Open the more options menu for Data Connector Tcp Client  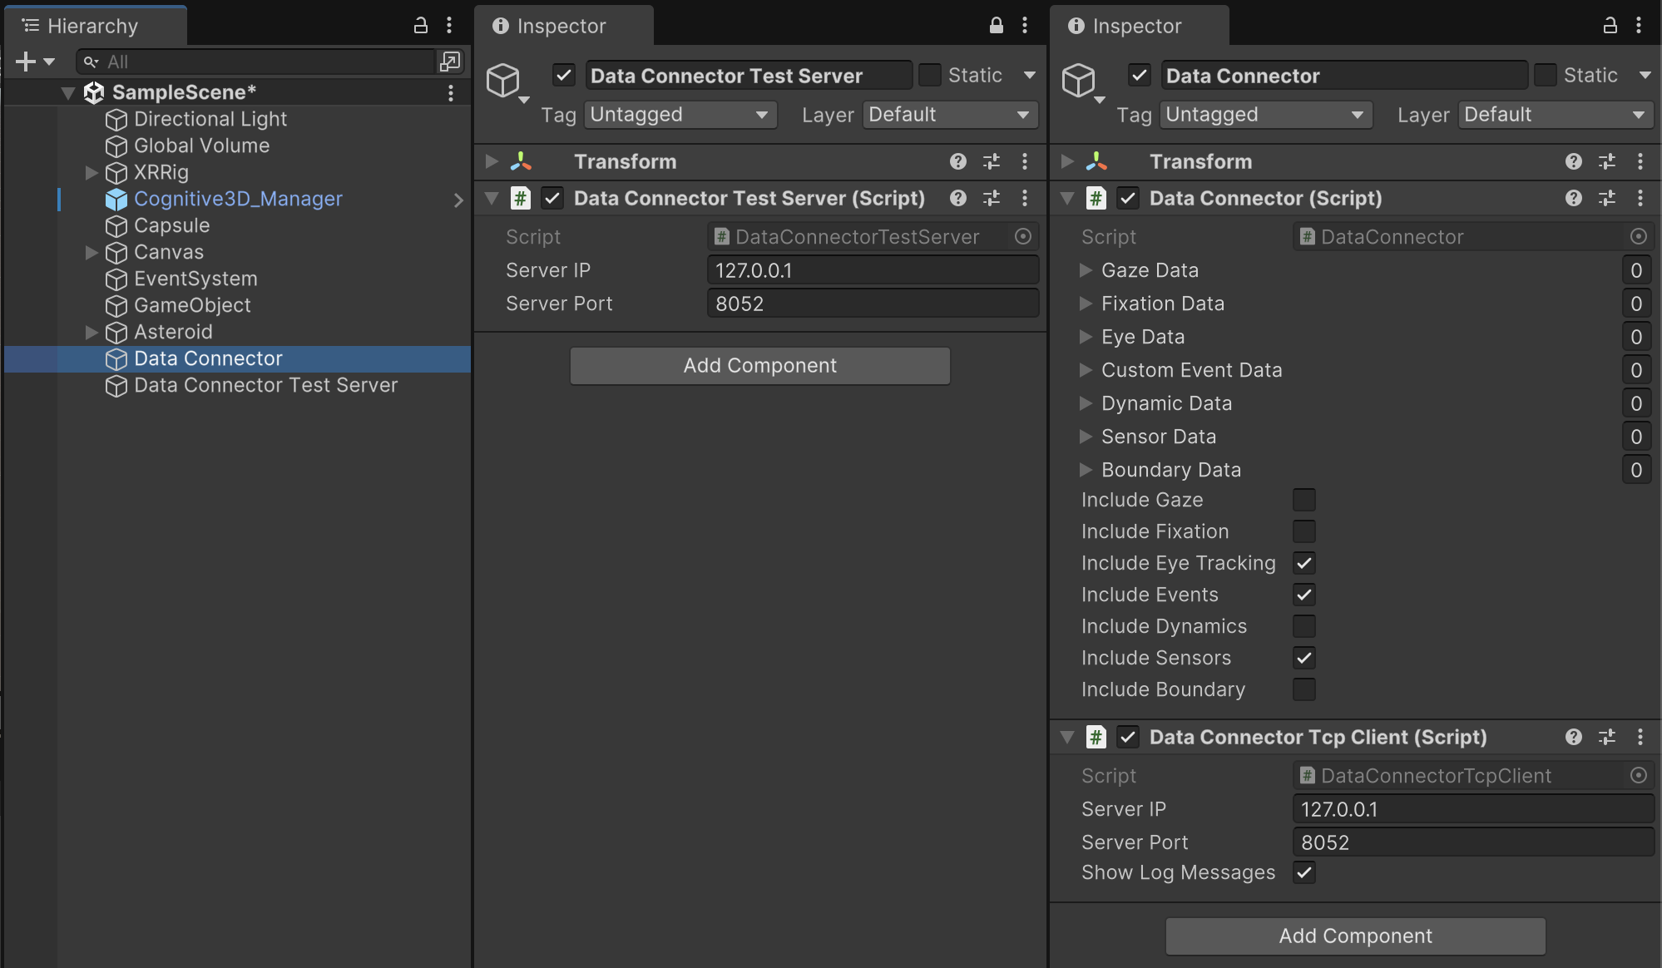click(1640, 737)
